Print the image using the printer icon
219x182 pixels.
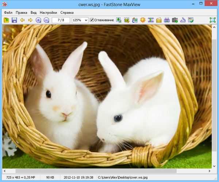pyautogui.click(x=167, y=20)
